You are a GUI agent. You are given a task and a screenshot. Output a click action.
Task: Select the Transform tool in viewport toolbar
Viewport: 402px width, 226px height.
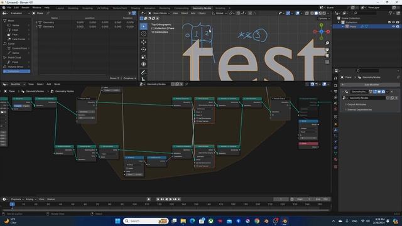pos(144,64)
